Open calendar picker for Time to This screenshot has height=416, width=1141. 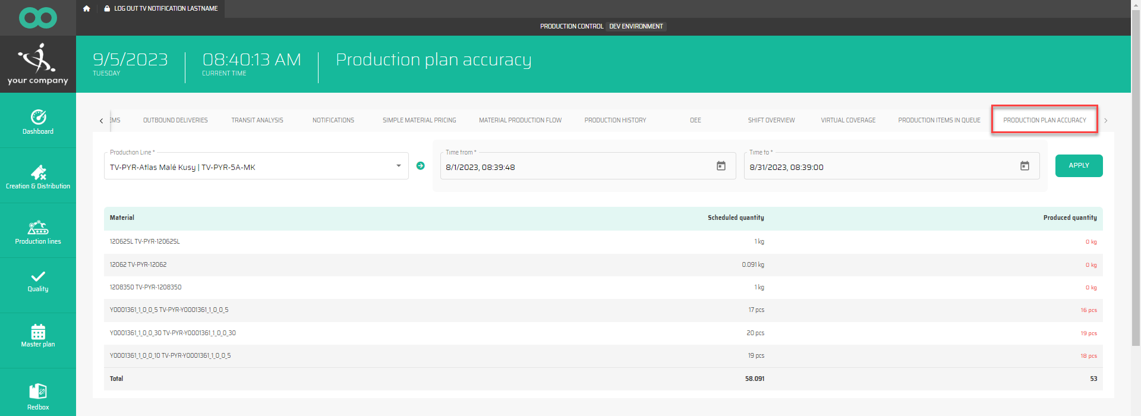point(1025,166)
